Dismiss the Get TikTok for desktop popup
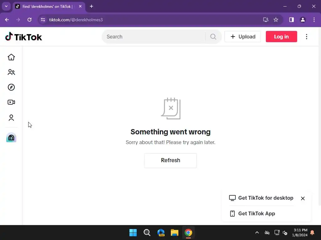The image size is (321, 240). pyautogui.click(x=303, y=198)
